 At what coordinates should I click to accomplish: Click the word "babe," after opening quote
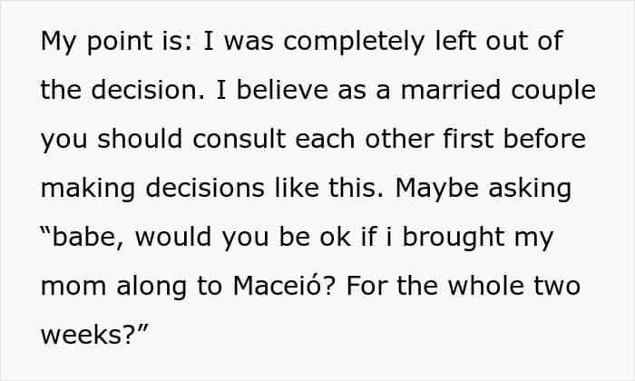click(88, 238)
